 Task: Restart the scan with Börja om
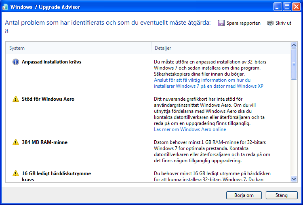[244, 195]
